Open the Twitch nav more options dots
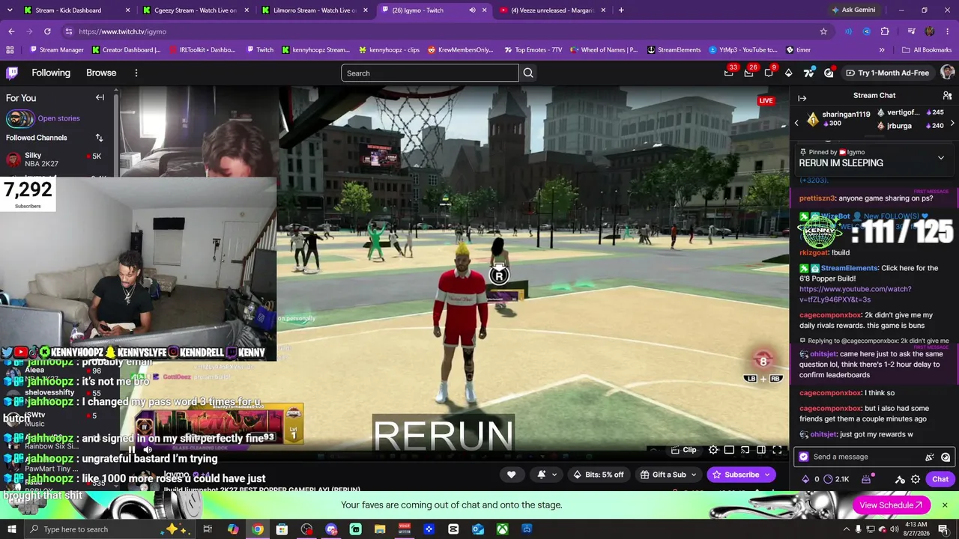Image resolution: width=959 pixels, height=539 pixels. (136, 73)
